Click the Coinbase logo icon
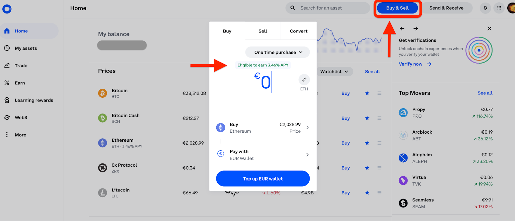515x221 pixels. pyautogui.click(x=7, y=9)
